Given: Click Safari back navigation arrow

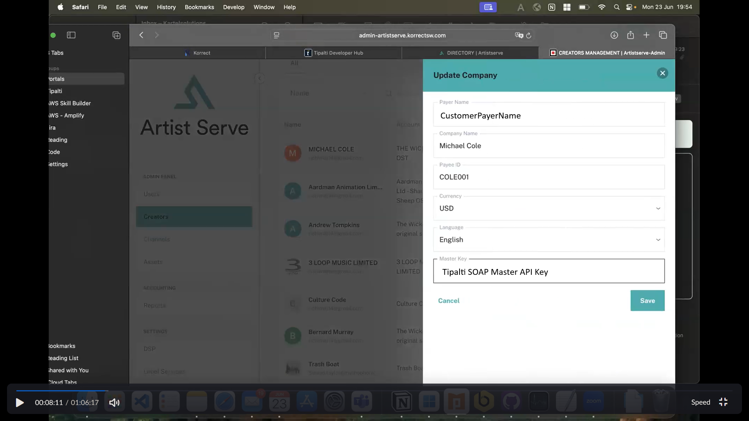Looking at the screenshot, I should [x=141, y=35].
